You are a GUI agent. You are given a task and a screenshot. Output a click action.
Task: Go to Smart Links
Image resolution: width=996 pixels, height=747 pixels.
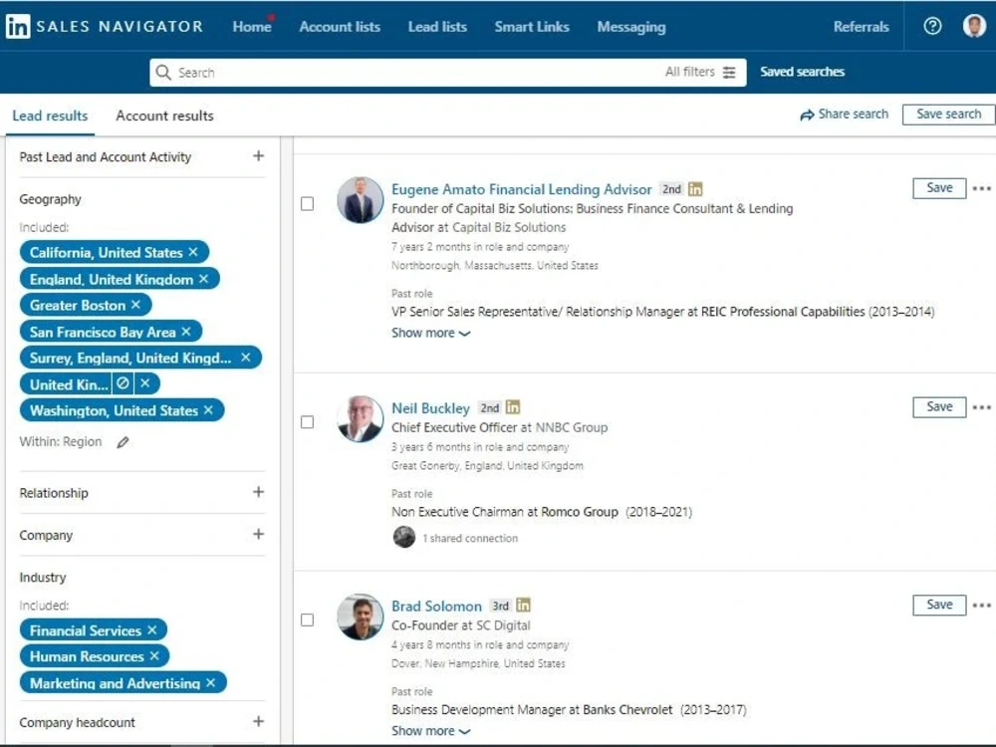[532, 27]
